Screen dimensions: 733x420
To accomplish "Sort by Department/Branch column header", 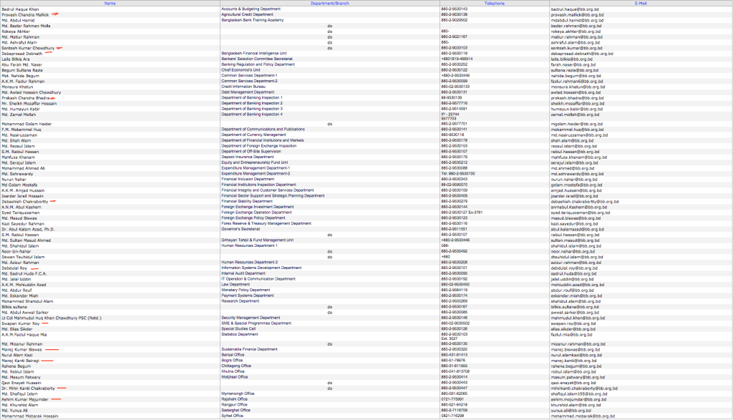I will pyautogui.click(x=330, y=4).
